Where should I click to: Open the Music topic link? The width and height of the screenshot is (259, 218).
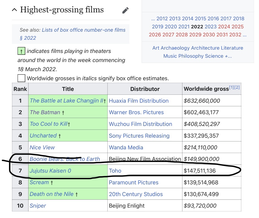[x=170, y=56]
